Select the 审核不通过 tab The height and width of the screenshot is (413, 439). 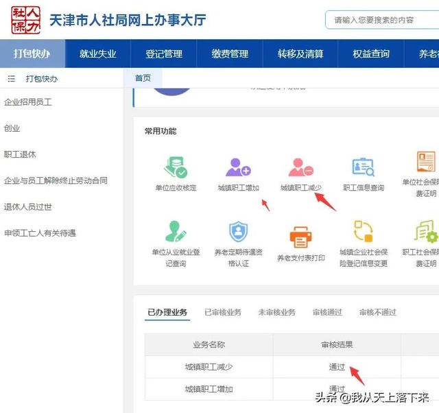tap(378, 312)
